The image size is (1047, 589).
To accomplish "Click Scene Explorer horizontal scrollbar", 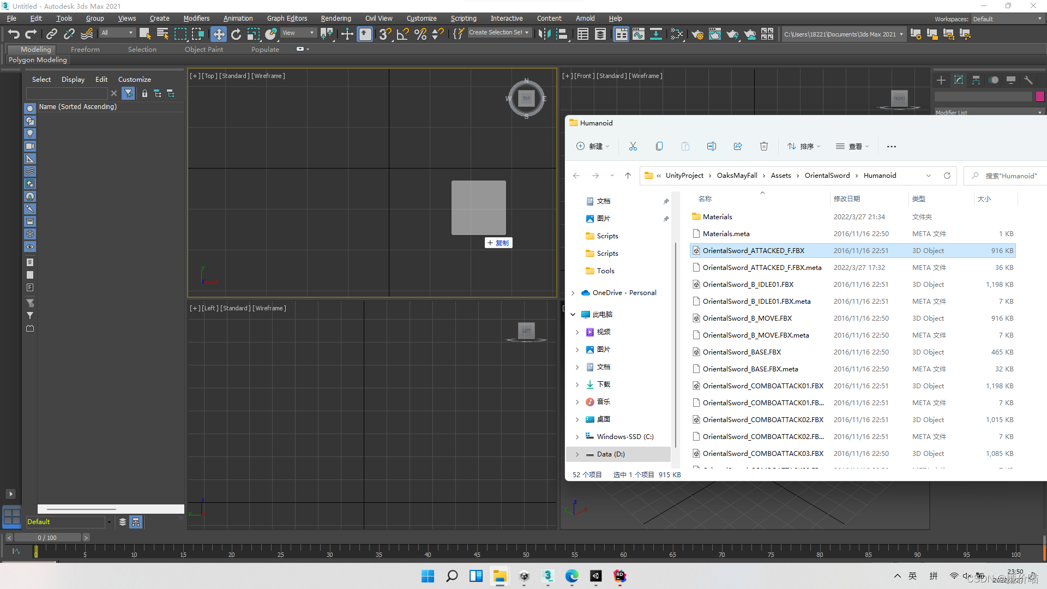I will [x=82, y=509].
